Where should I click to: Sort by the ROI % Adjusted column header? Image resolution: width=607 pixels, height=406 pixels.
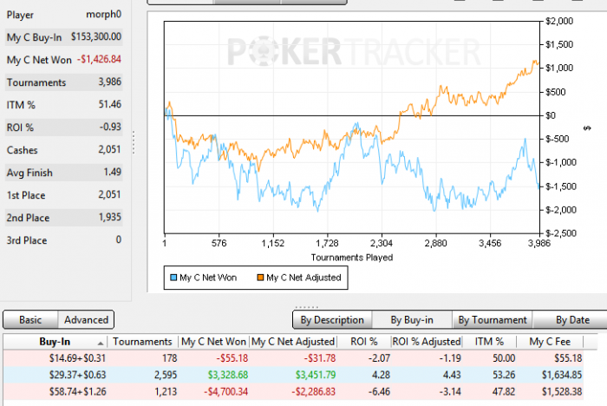pos(427,342)
